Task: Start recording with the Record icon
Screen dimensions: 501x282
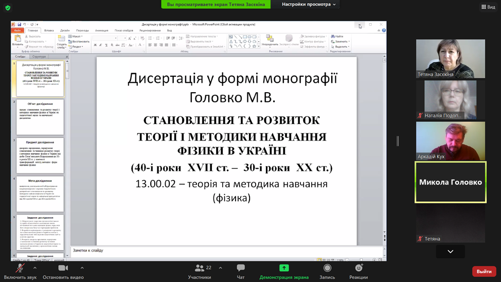Action: pyautogui.click(x=327, y=268)
